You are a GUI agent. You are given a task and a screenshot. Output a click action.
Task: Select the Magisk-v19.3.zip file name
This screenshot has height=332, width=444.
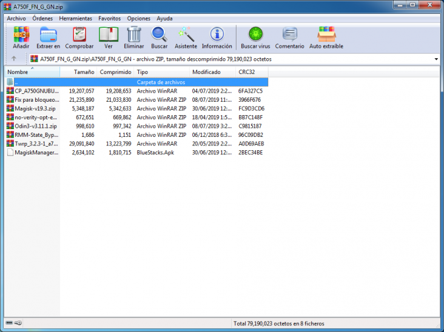pyautogui.click(x=35, y=108)
